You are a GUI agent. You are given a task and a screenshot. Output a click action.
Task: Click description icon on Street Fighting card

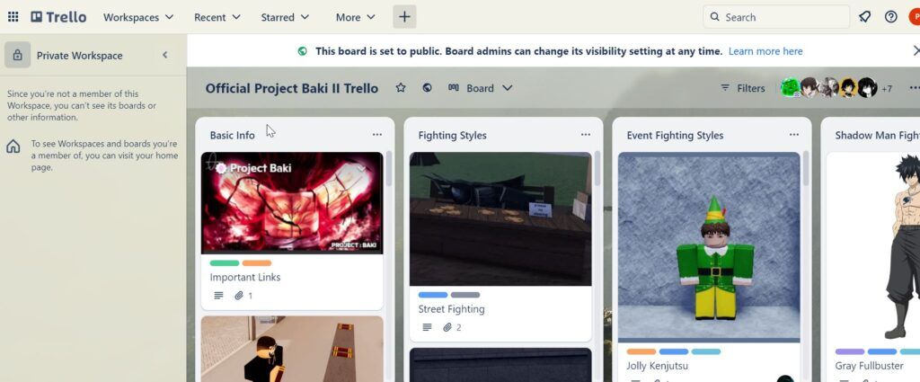tap(427, 327)
